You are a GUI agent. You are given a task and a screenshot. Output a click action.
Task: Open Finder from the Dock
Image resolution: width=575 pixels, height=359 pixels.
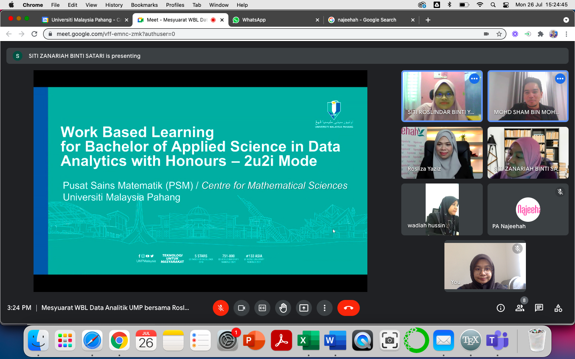click(x=38, y=340)
